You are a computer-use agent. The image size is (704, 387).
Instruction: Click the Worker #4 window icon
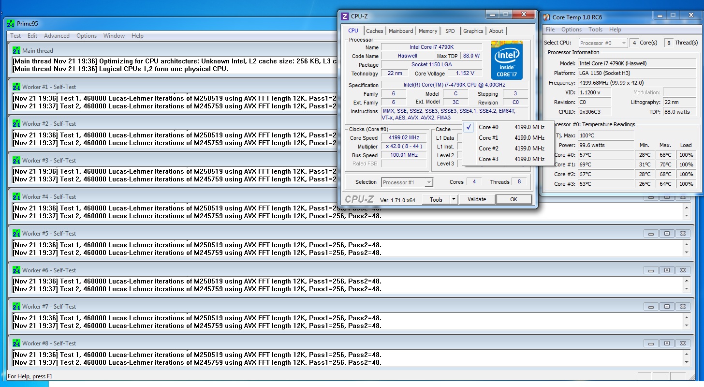16,197
